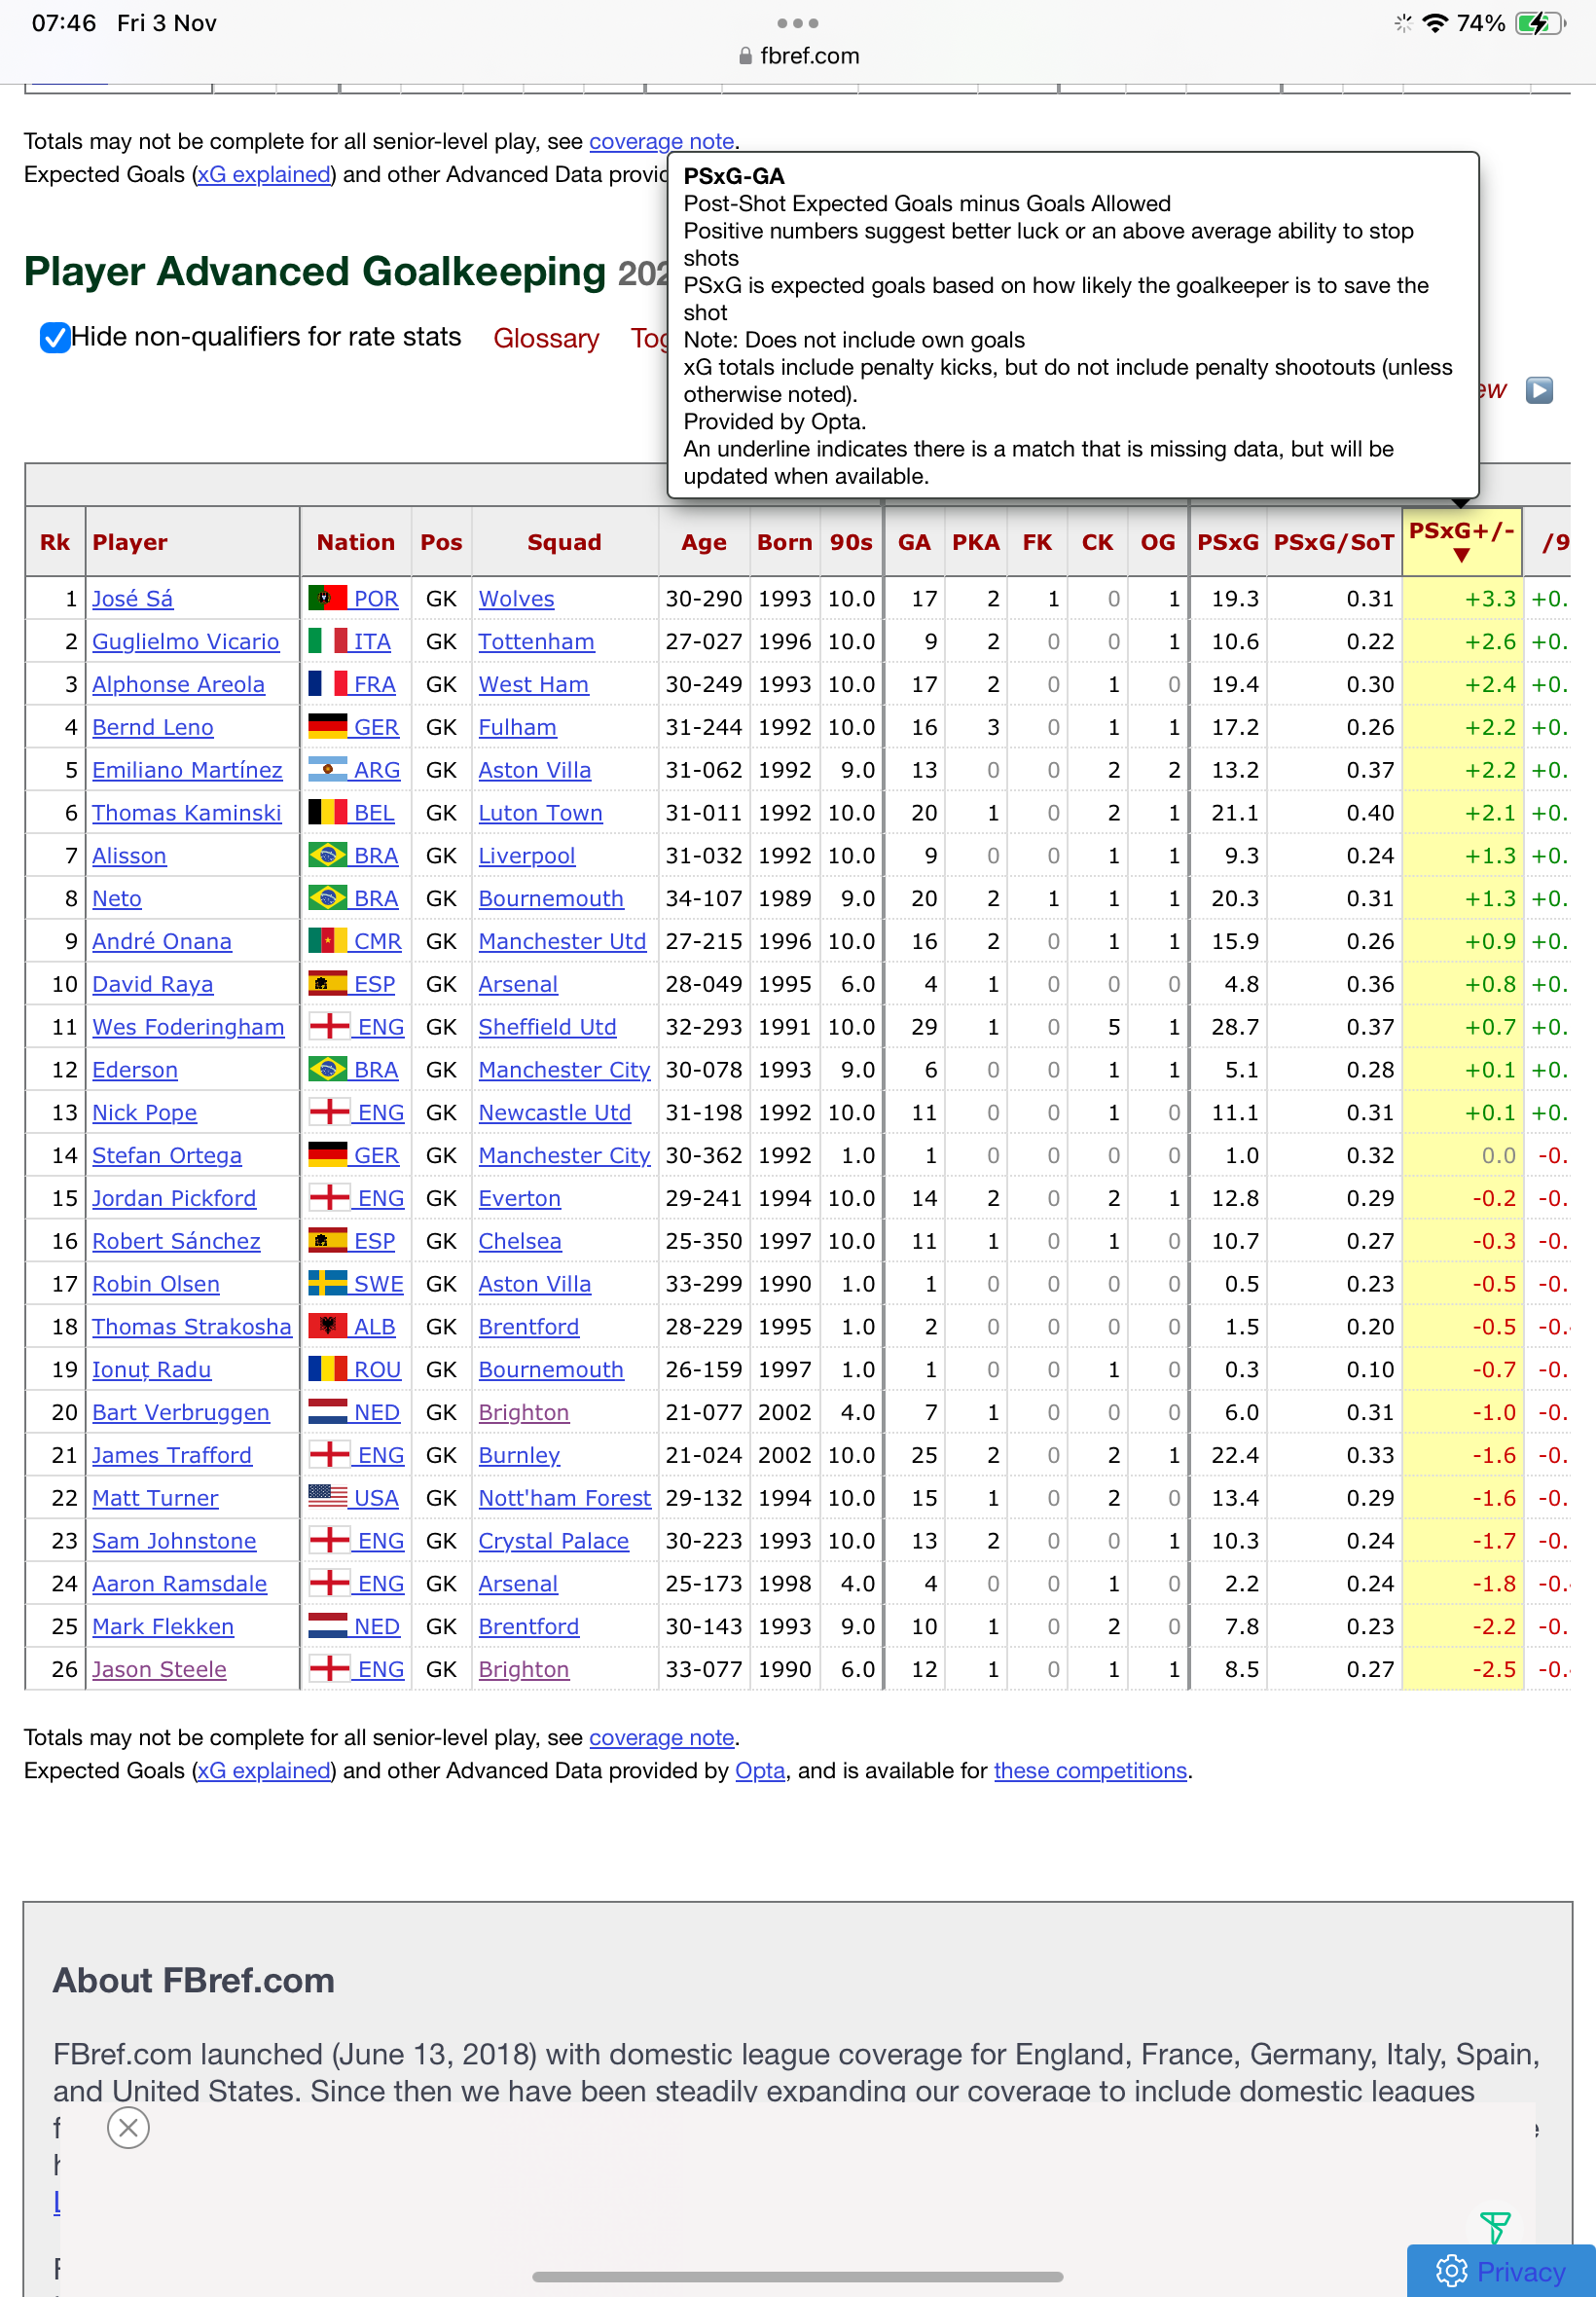Select Jason Steele's -2.5 PSxG+/- cell
The image size is (1596, 2297).
click(x=1462, y=1670)
